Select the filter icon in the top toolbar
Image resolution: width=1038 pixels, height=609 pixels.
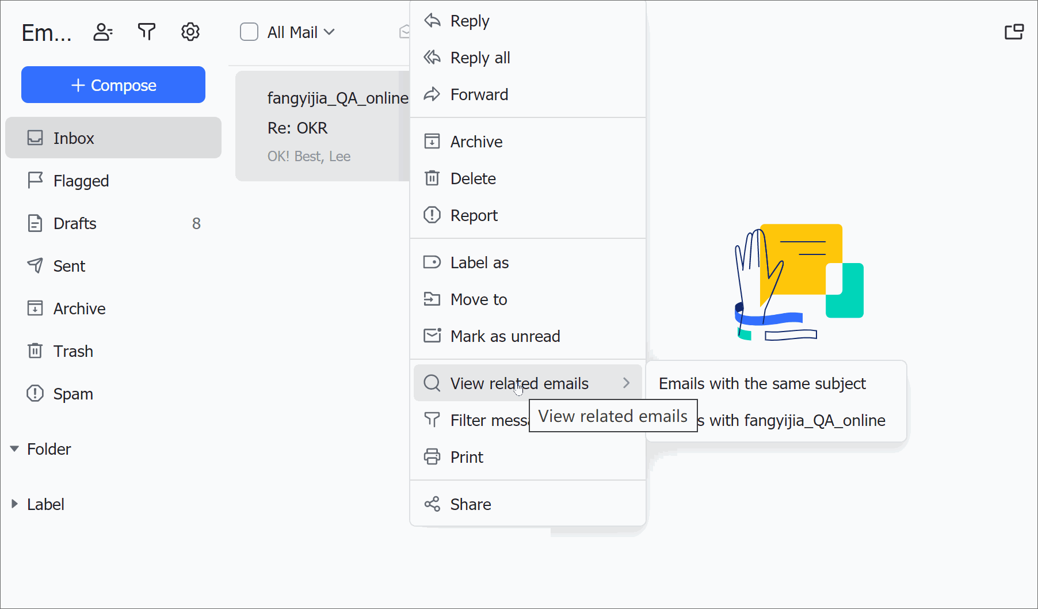pos(147,32)
